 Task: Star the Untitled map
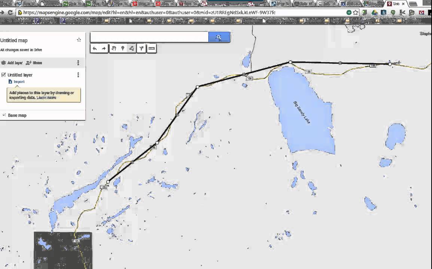[79, 40]
